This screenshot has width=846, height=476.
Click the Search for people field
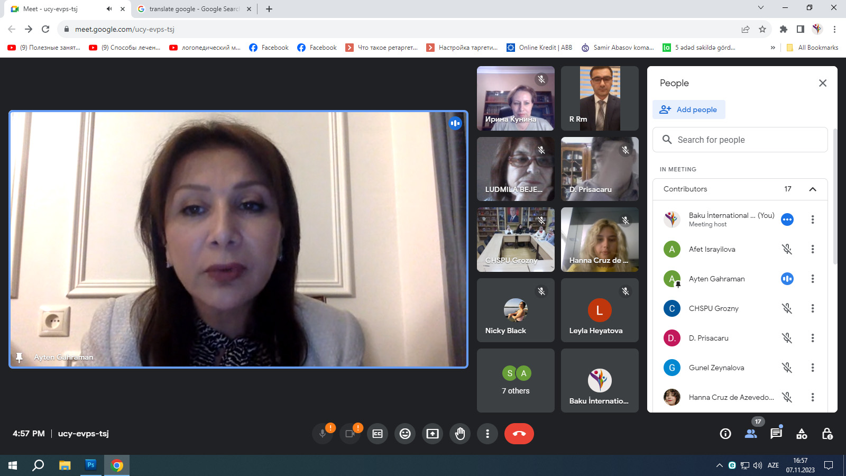[740, 140]
